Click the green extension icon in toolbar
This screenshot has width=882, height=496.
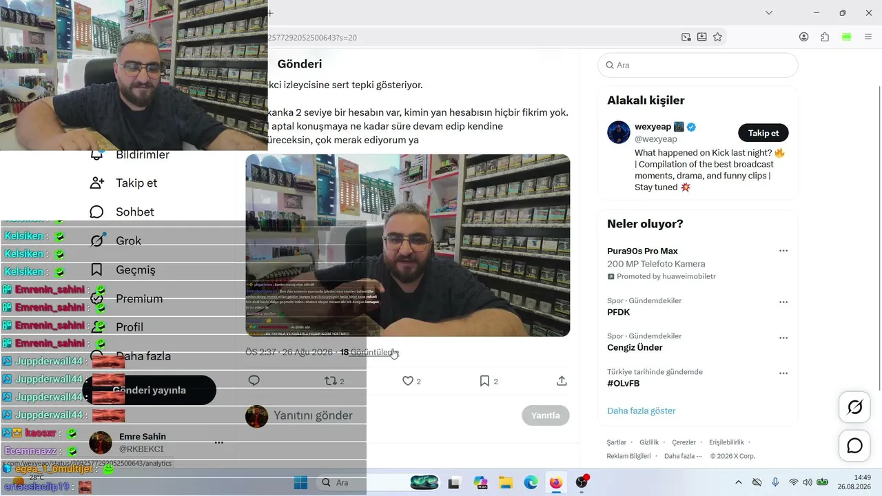pyautogui.click(x=847, y=37)
